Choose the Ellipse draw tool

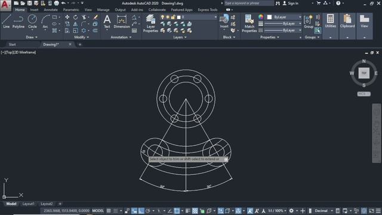[54, 24]
